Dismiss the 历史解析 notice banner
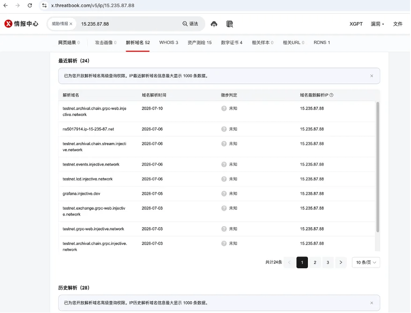Viewport: 411px width, 313px height. pyautogui.click(x=372, y=303)
